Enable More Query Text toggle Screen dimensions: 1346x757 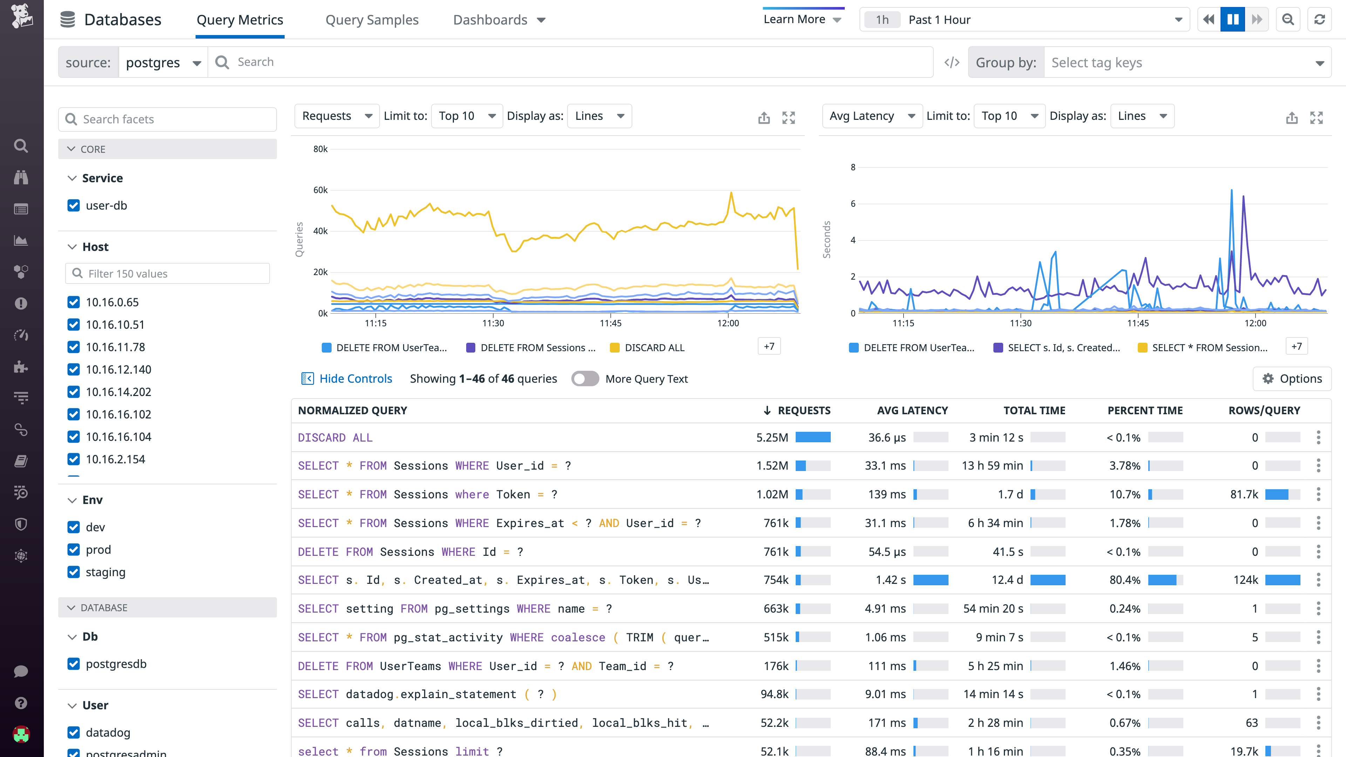click(585, 378)
